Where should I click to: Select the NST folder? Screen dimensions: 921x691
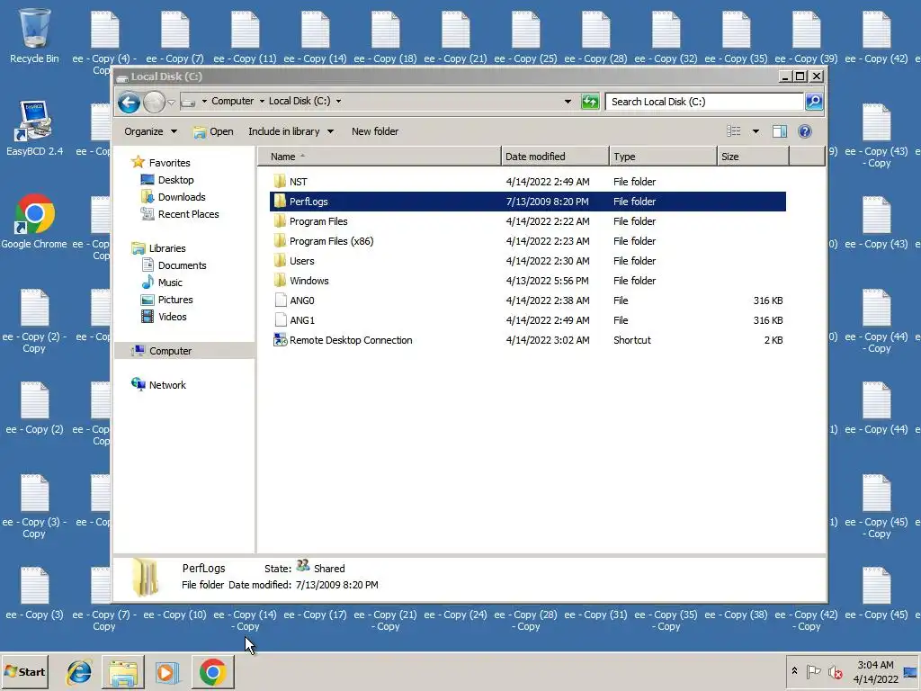tap(299, 182)
